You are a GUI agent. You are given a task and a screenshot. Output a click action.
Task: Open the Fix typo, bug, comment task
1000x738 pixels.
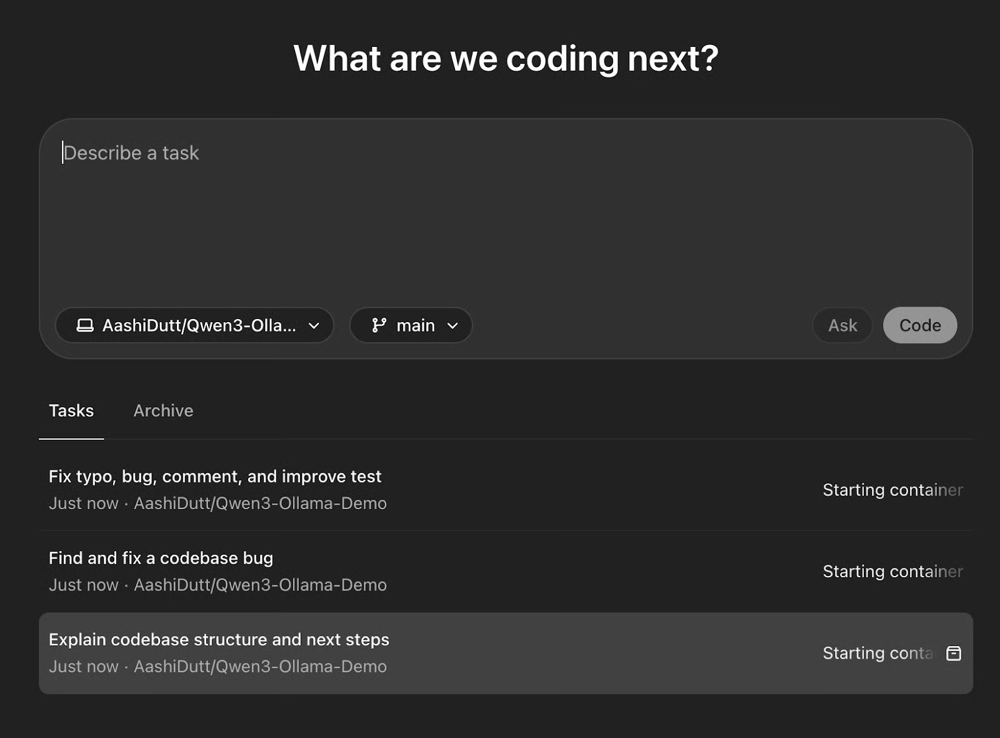click(x=215, y=476)
